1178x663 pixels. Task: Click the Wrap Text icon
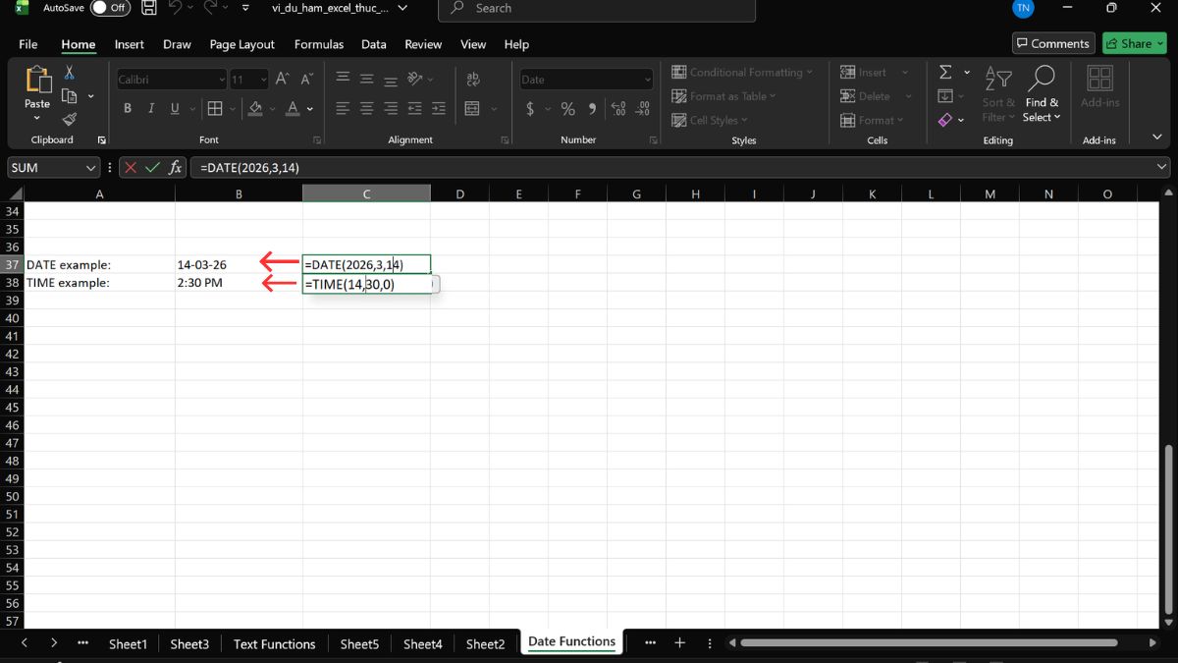coord(473,80)
